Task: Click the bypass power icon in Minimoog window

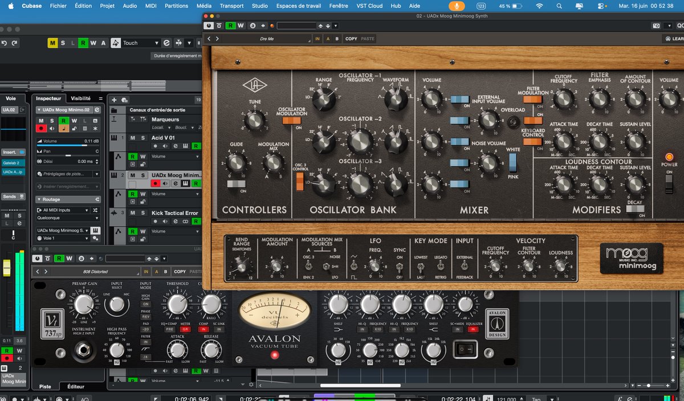Action: 209,26
